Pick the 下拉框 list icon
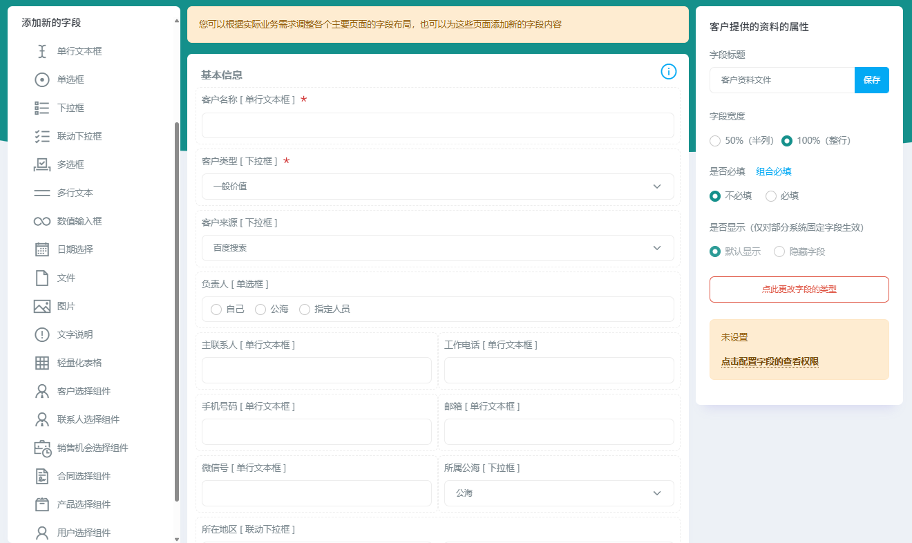This screenshot has width=912, height=543. click(x=42, y=108)
